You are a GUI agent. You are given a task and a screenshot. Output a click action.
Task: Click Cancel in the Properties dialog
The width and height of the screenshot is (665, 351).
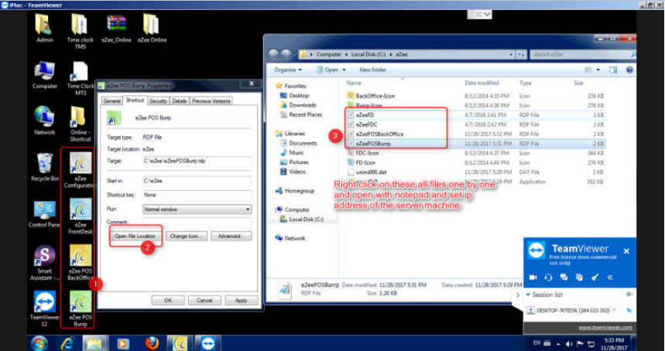[204, 300]
